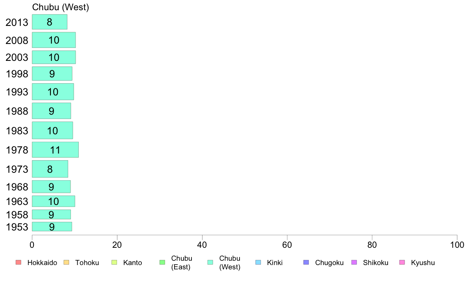Select the 1978 bar showing 11
The height and width of the screenshot is (289, 468).
55,150
